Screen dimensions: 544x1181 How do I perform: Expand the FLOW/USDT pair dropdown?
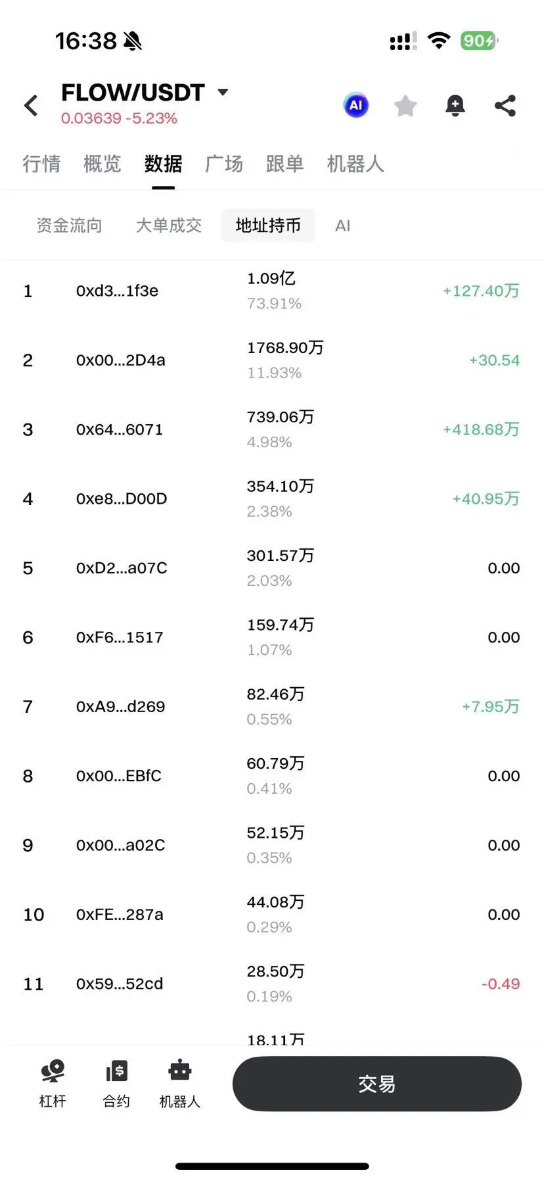[x=223, y=92]
